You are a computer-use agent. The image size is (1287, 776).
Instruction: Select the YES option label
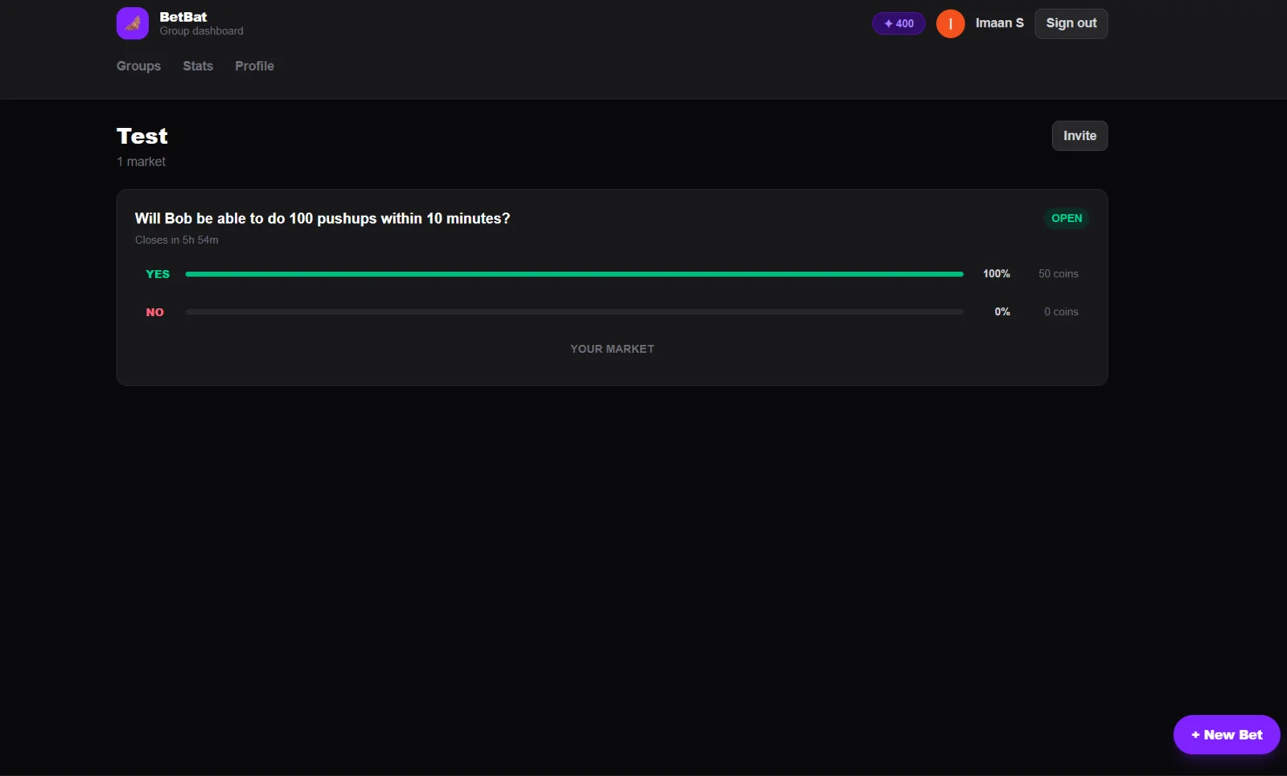(x=158, y=274)
